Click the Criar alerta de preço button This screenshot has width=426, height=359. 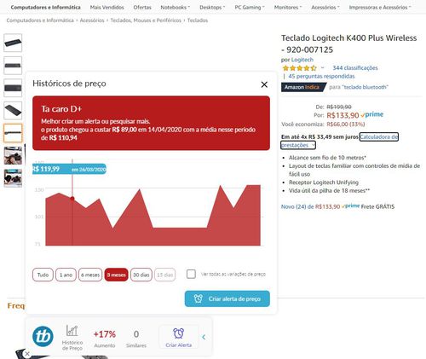(x=227, y=298)
